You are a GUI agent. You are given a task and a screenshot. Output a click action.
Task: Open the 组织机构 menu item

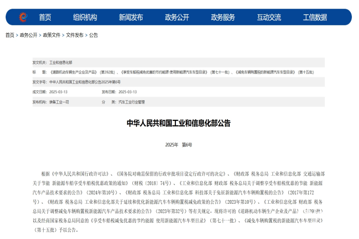[85, 17]
